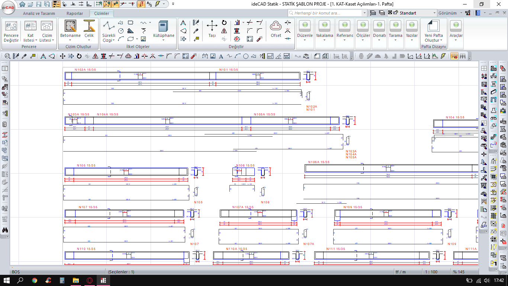Image resolution: width=508 pixels, height=286 pixels.
Task: Click the zoom window magnifier in second toolbar
Action: pyautogui.click(x=7, y=56)
